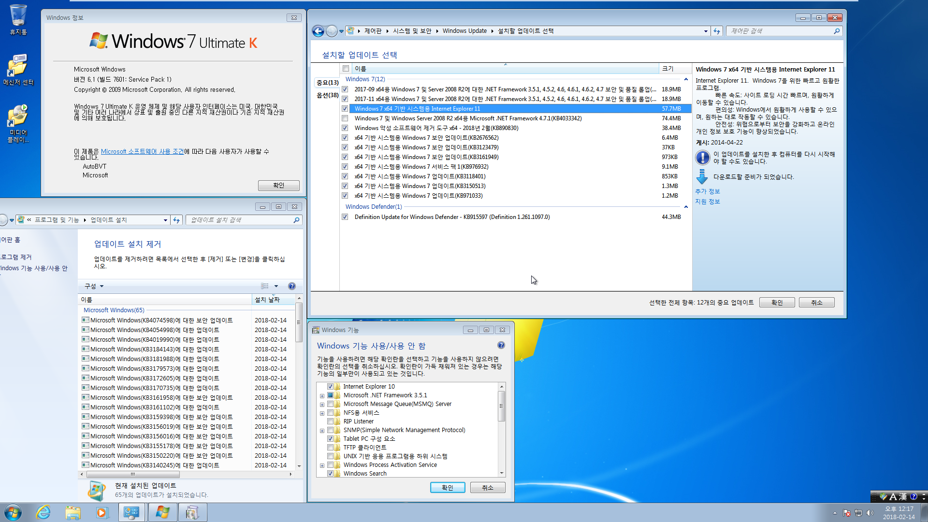Collapse the Windows 7(12) update group
This screenshot has width=928, height=522.
pos(686,79)
